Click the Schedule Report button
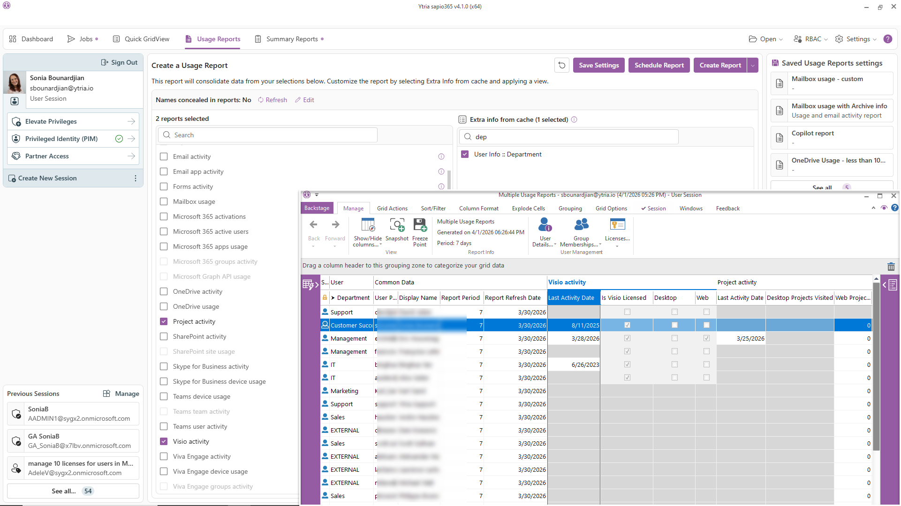The height and width of the screenshot is (506, 901). pos(659,65)
